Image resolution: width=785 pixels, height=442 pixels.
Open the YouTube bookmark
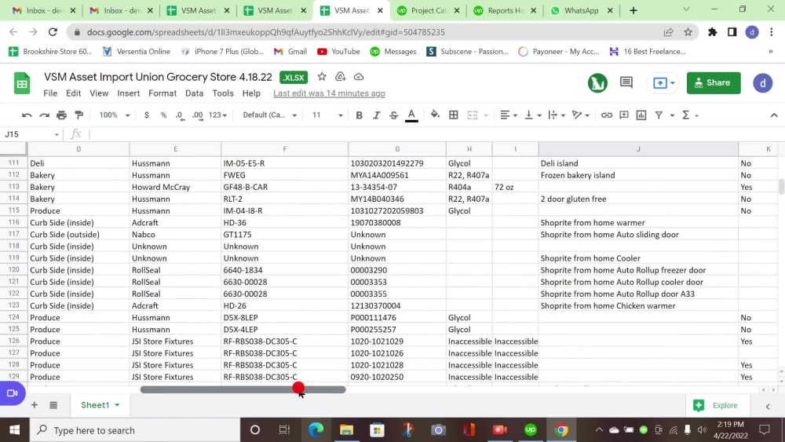click(338, 51)
